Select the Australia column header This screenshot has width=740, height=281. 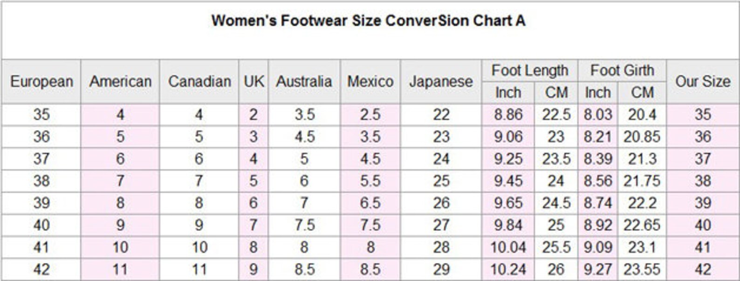pyautogui.click(x=304, y=81)
